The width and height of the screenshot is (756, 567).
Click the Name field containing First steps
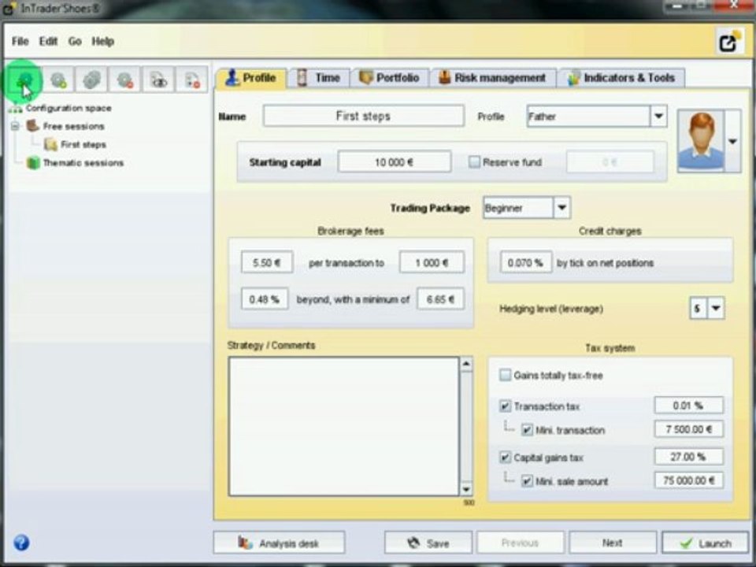364,117
